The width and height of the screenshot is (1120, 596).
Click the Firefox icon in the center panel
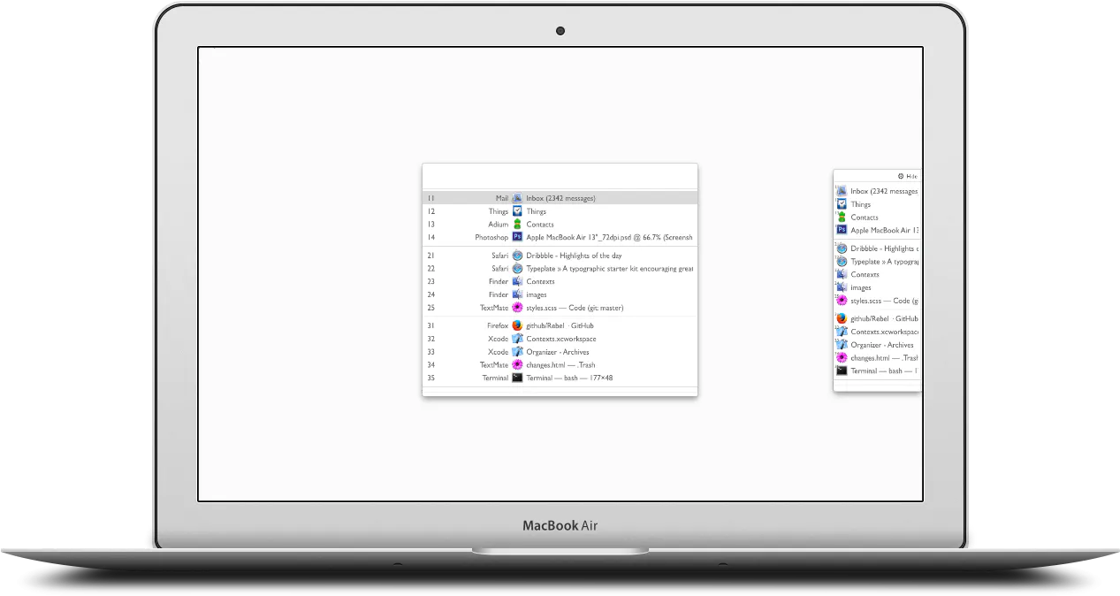(517, 325)
